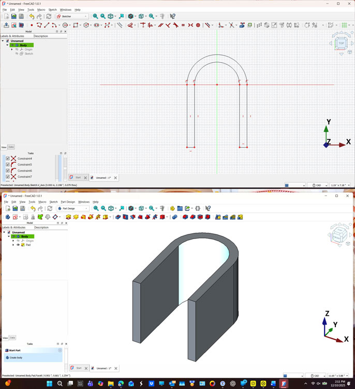The width and height of the screenshot is (355, 389).
Task: Open the Sketcher workbench dropdown
Action: pyautogui.click(x=72, y=16)
